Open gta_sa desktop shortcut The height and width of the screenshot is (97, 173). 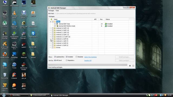(x=24, y=76)
